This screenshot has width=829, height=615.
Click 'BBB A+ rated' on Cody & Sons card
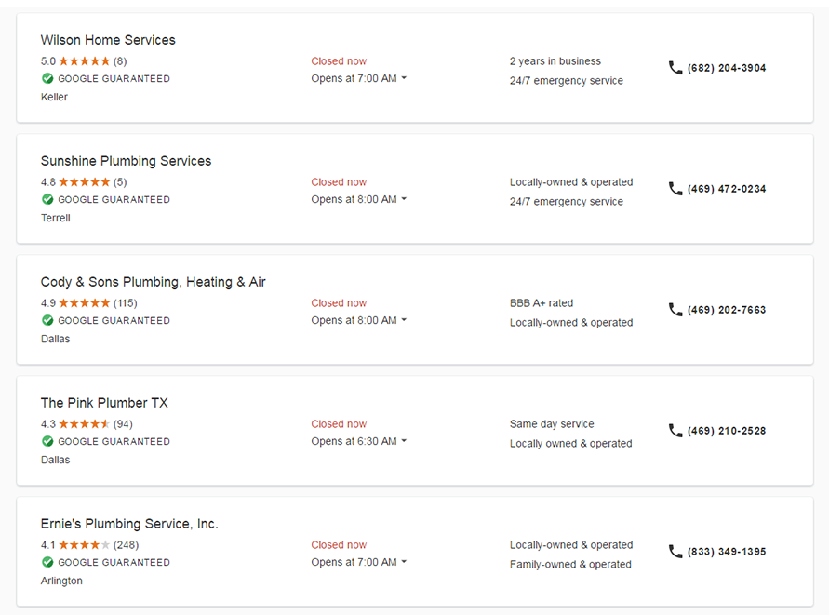542,303
